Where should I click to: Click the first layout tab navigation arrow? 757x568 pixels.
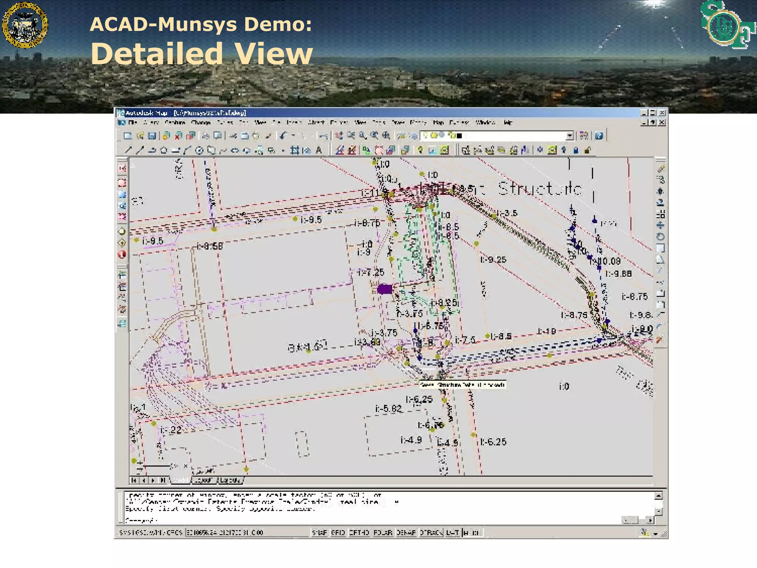click(134, 480)
